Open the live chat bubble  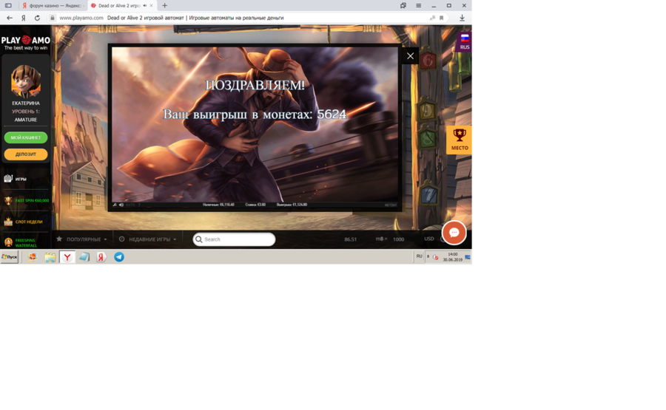pos(454,233)
